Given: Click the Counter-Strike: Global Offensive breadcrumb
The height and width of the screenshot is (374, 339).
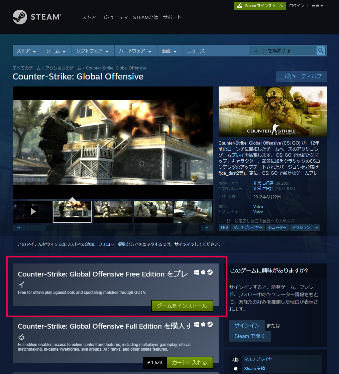Looking at the screenshot, I should pos(116,68).
